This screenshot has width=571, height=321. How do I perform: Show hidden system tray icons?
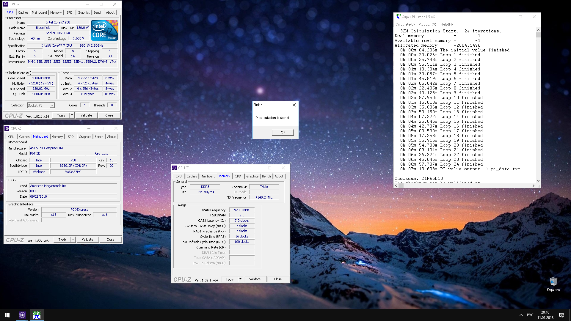click(x=521, y=315)
